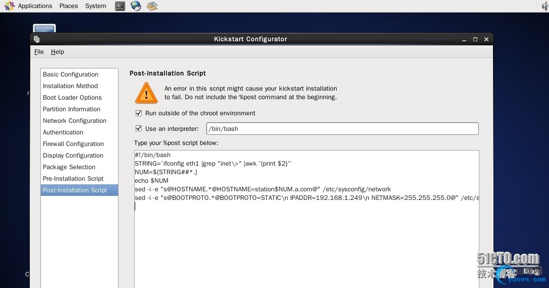Select Package Selection in the list
This screenshot has width=549, height=288.
pos(80,167)
